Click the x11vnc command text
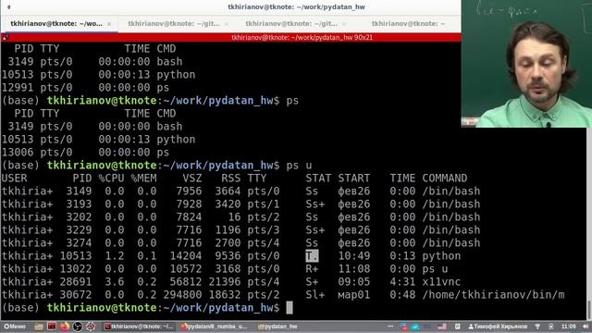 point(441,281)
